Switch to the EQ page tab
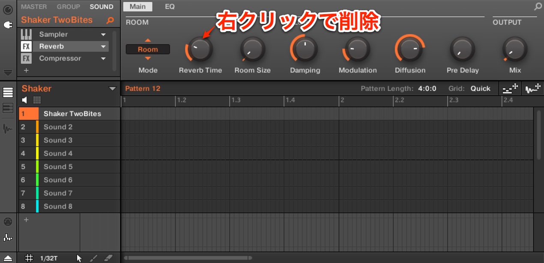Viewport: 544px width, 263px height. [170, 6]
